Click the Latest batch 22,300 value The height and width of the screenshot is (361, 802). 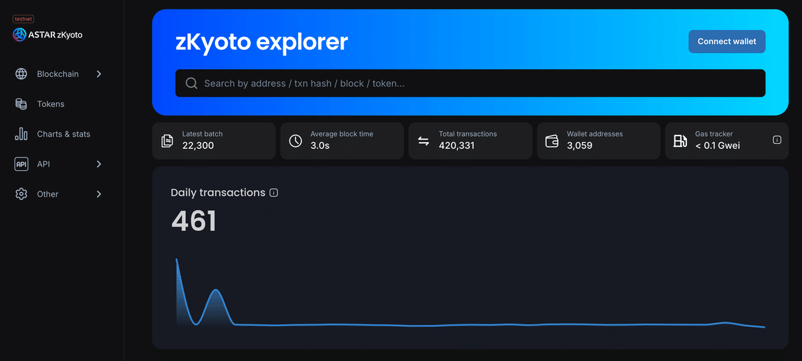coord(198,145)
